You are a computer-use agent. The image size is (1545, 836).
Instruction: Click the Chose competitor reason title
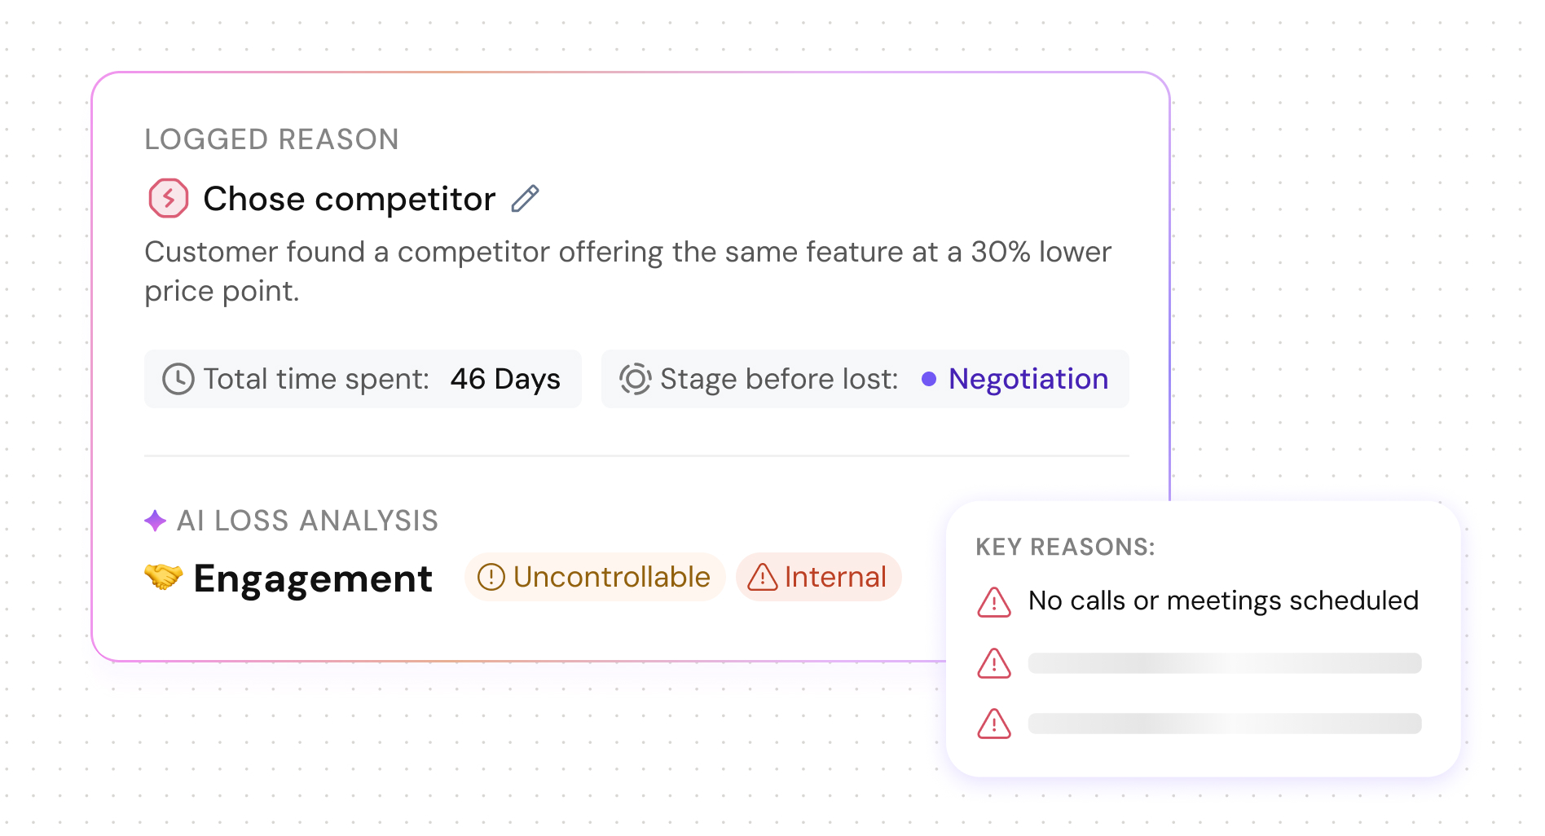click(350, 199)
